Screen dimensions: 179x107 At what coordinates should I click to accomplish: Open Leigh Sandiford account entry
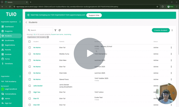tap(9, 89)
